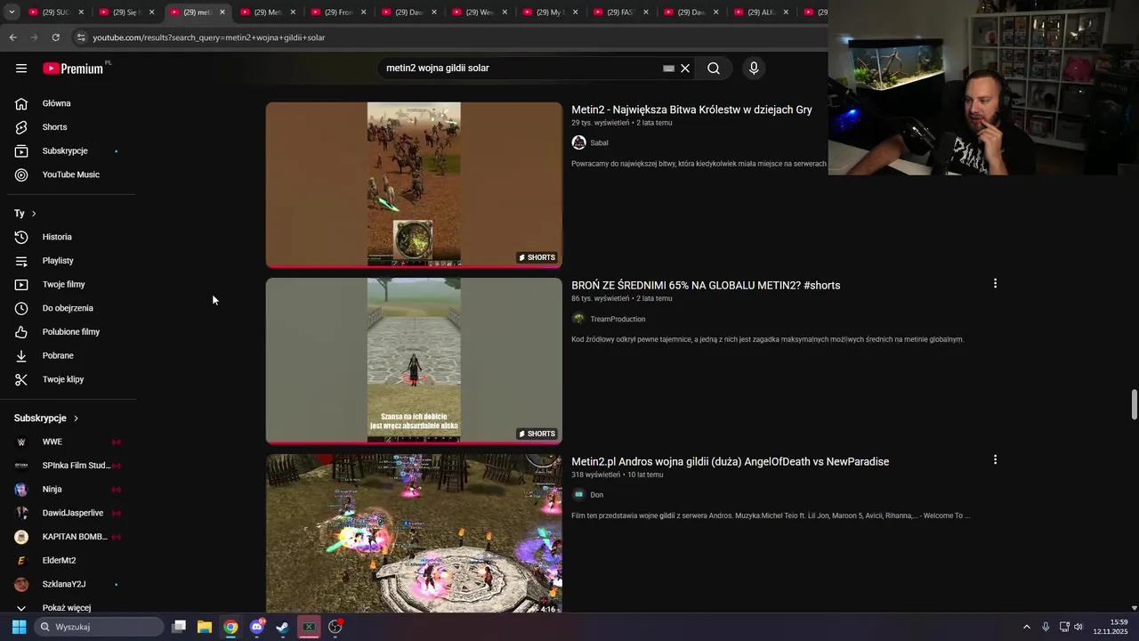Open the YouTube hamburger guide menu
The height and width of the screenshot is (641, 1139).
[21, 69]
